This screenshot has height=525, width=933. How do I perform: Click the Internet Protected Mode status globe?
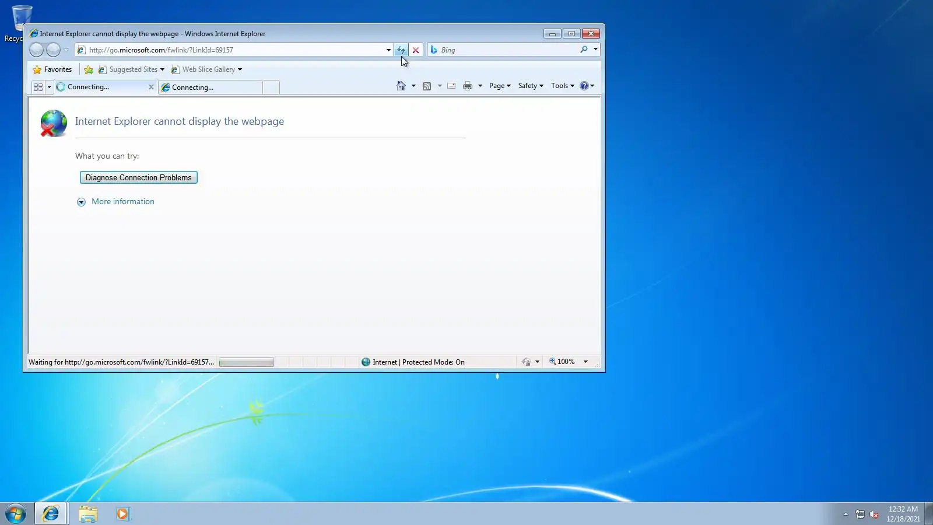pos(366,362)
